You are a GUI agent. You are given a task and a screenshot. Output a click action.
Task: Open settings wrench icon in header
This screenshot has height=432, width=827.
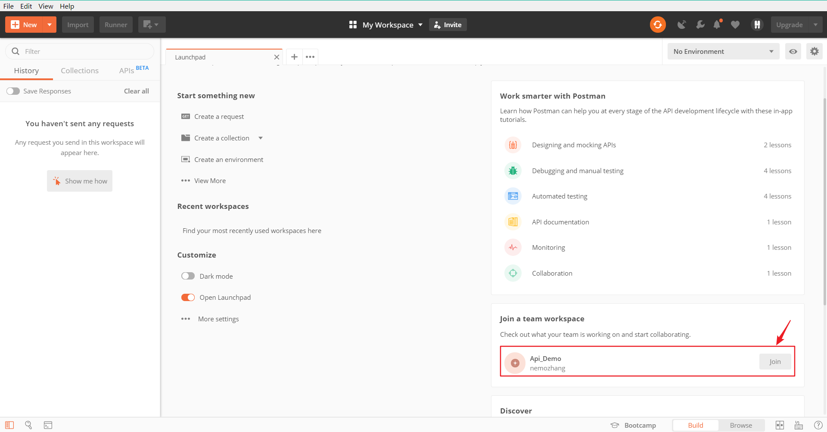pyautogui.click(x=700, y=25)
